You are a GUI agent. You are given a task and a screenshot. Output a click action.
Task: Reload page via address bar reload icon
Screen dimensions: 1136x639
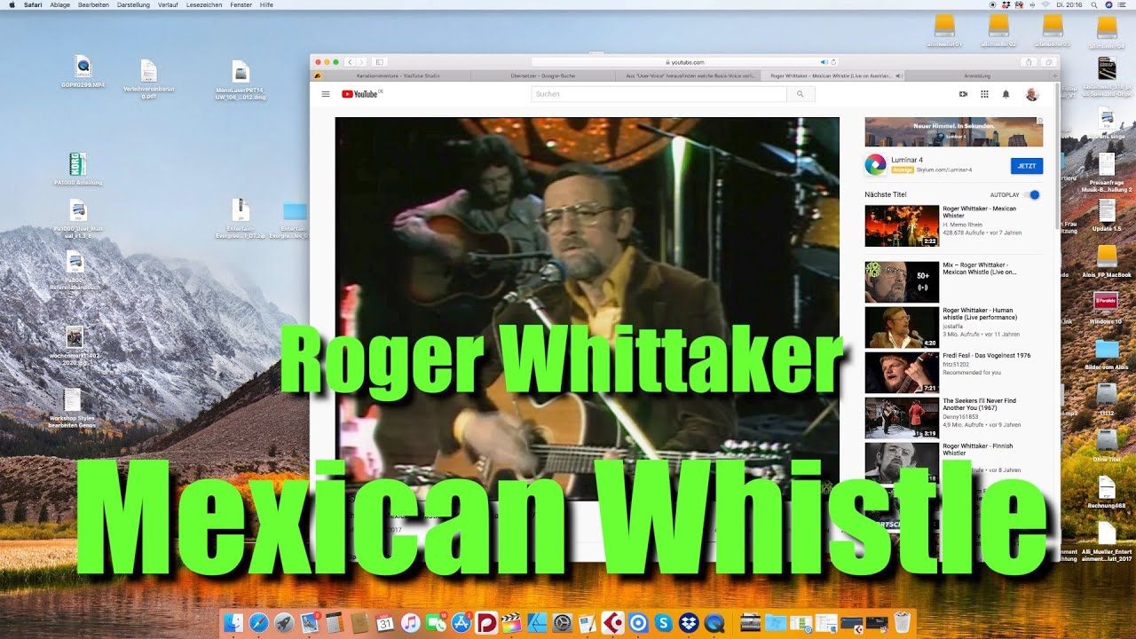point(833,62)
